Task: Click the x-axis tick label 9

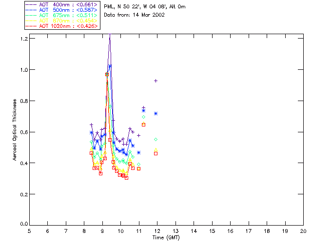Action: (x=102, y=231)
